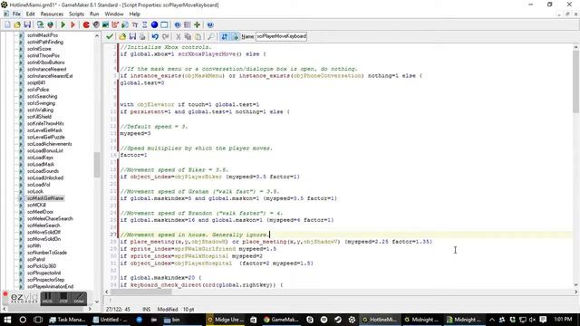This screenshot has height=326, width=580.
Task: Save script to file in editor
Action: coord(132,36)
